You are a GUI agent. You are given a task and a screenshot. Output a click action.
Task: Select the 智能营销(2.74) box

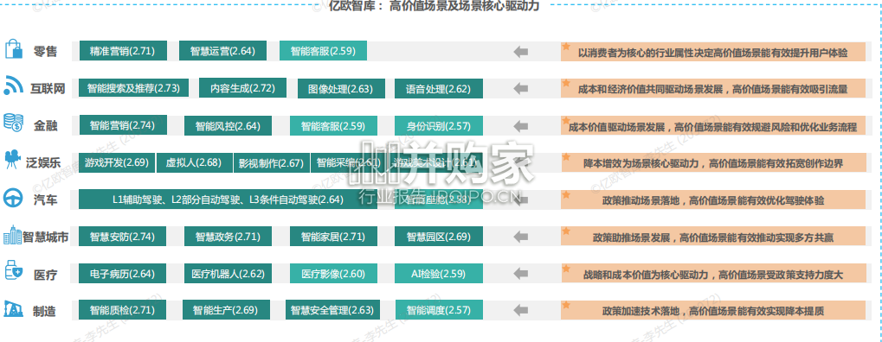123,125
